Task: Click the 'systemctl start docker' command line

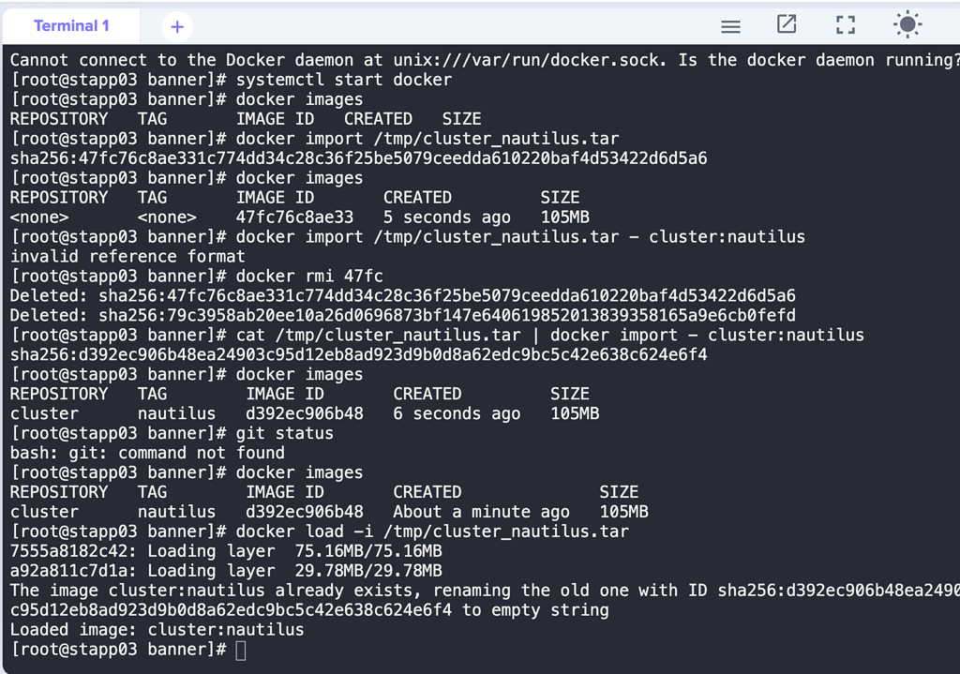Action: [x=343, y=80]
